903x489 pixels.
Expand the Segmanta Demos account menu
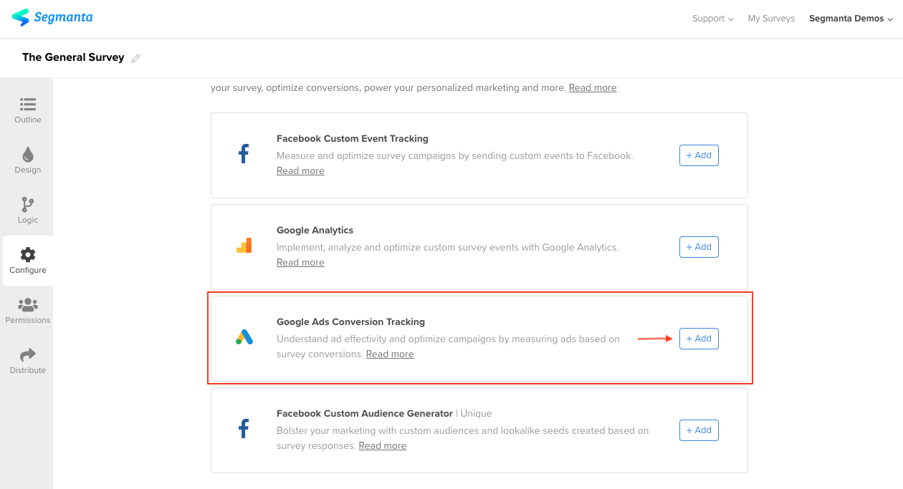(851, 19)
